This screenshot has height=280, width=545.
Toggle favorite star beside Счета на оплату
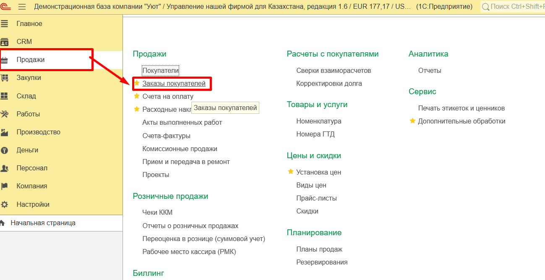pos(137,96)
